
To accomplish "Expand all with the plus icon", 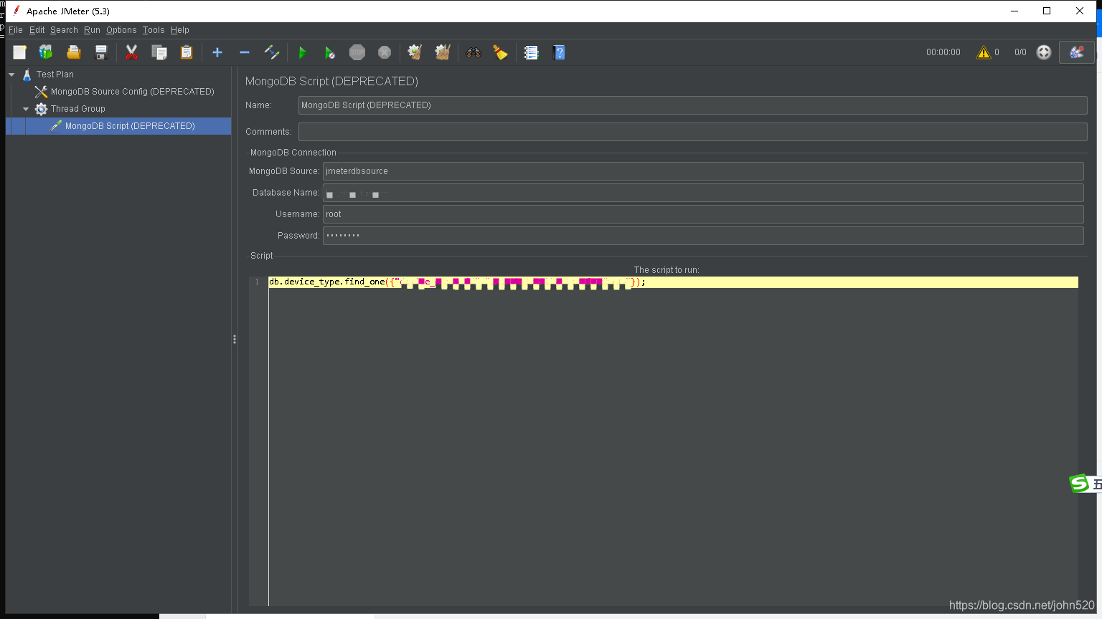I will 217,52.
